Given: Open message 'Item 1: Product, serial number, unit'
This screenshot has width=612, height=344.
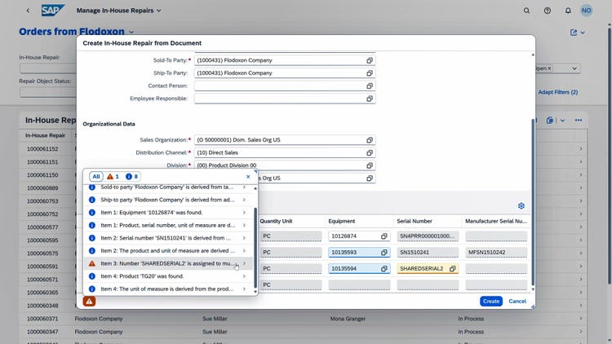Looking at the screenshot, I should tap(168, 225).
